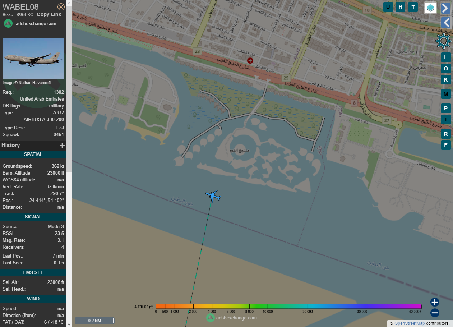Select the military DB flags value
Image resolution: width=453 pixels, height=327 pixels.
(x=56, y=106)
